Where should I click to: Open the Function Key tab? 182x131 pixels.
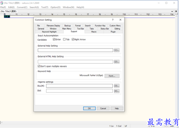pyautogui.click(x=100, y=26)
